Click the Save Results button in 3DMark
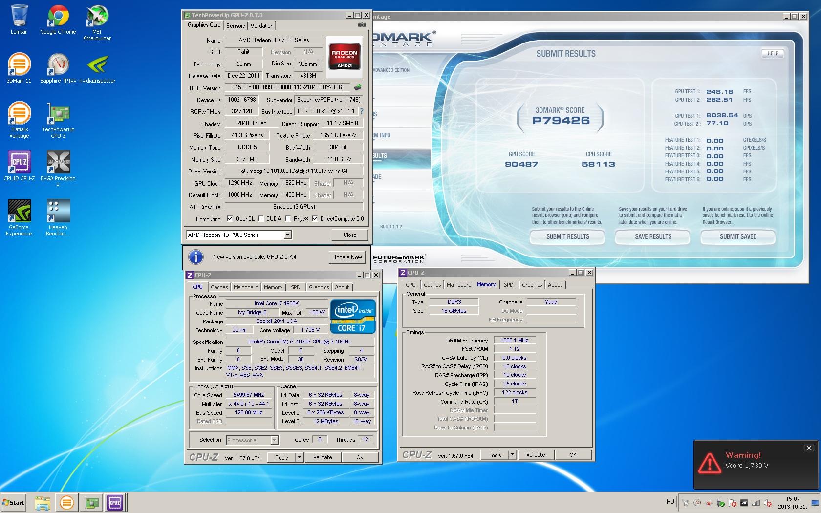The height and width of the screenshot is (513, 821). coord(653,236)
